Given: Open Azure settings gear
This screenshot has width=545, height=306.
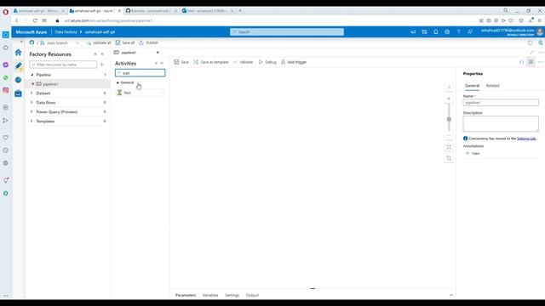Looking at the screenshot, I should 447,32.
